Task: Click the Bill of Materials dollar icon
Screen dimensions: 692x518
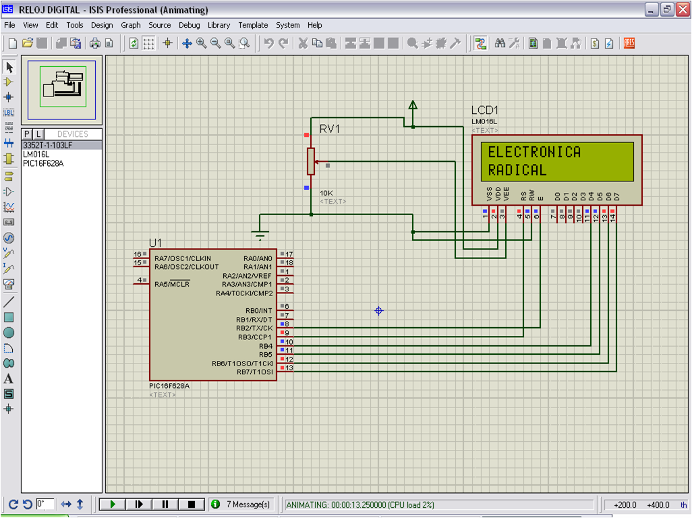Action: tap(595, 43)
